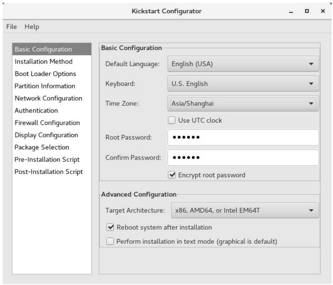Open Package Selection section
333x285 pixels.
[42, 147]
